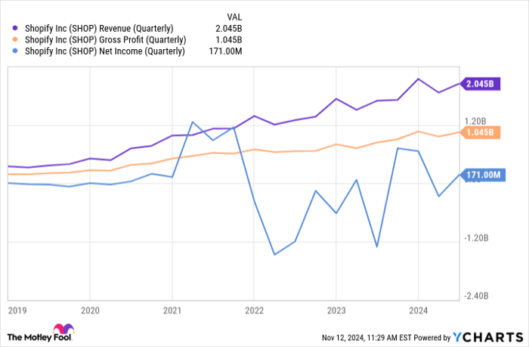
Task: Click the 2024 x-axis year label
Action: [418, 308]
